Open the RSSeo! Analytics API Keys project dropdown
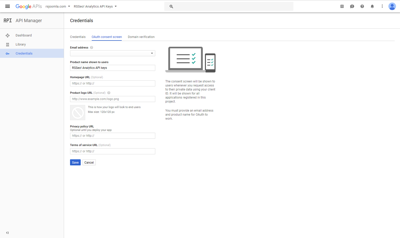Image resolution: width=400 pixels, height=238 pixels. 95,7
